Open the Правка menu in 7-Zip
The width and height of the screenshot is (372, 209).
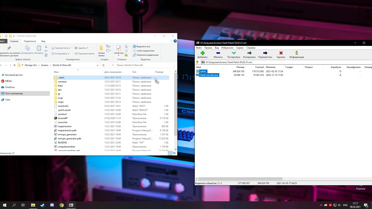208,48
